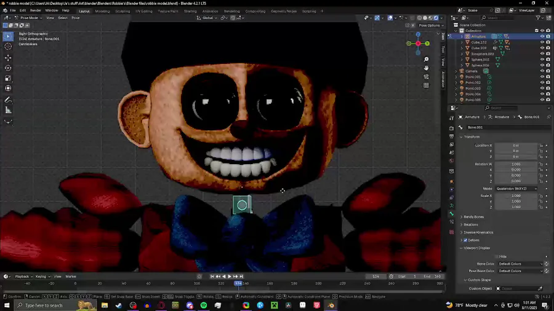
Task: Switch to the Sculpting workspace tab
Action: pos(122,11)
